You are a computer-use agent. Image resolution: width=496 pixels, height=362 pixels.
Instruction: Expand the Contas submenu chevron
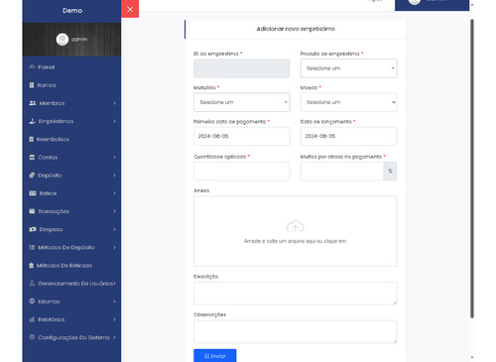point(114,157)
